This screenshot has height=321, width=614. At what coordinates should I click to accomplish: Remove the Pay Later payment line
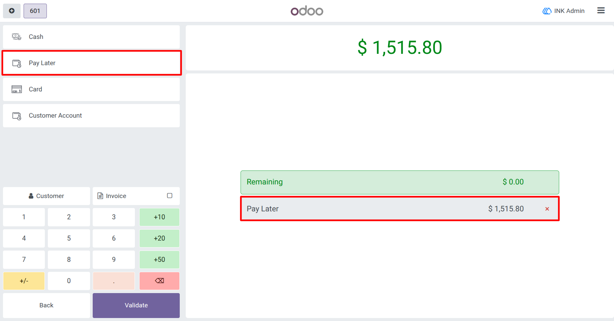tap(547, 209)
